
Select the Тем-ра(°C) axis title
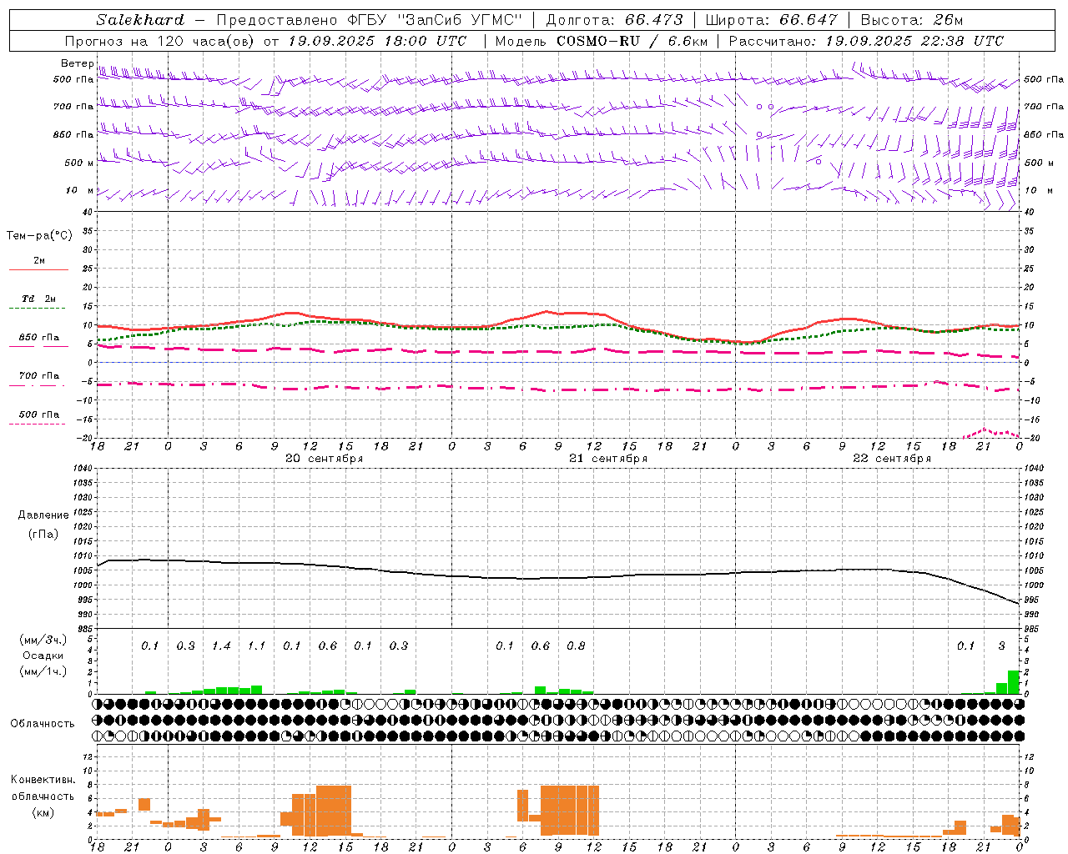[39, 236]
